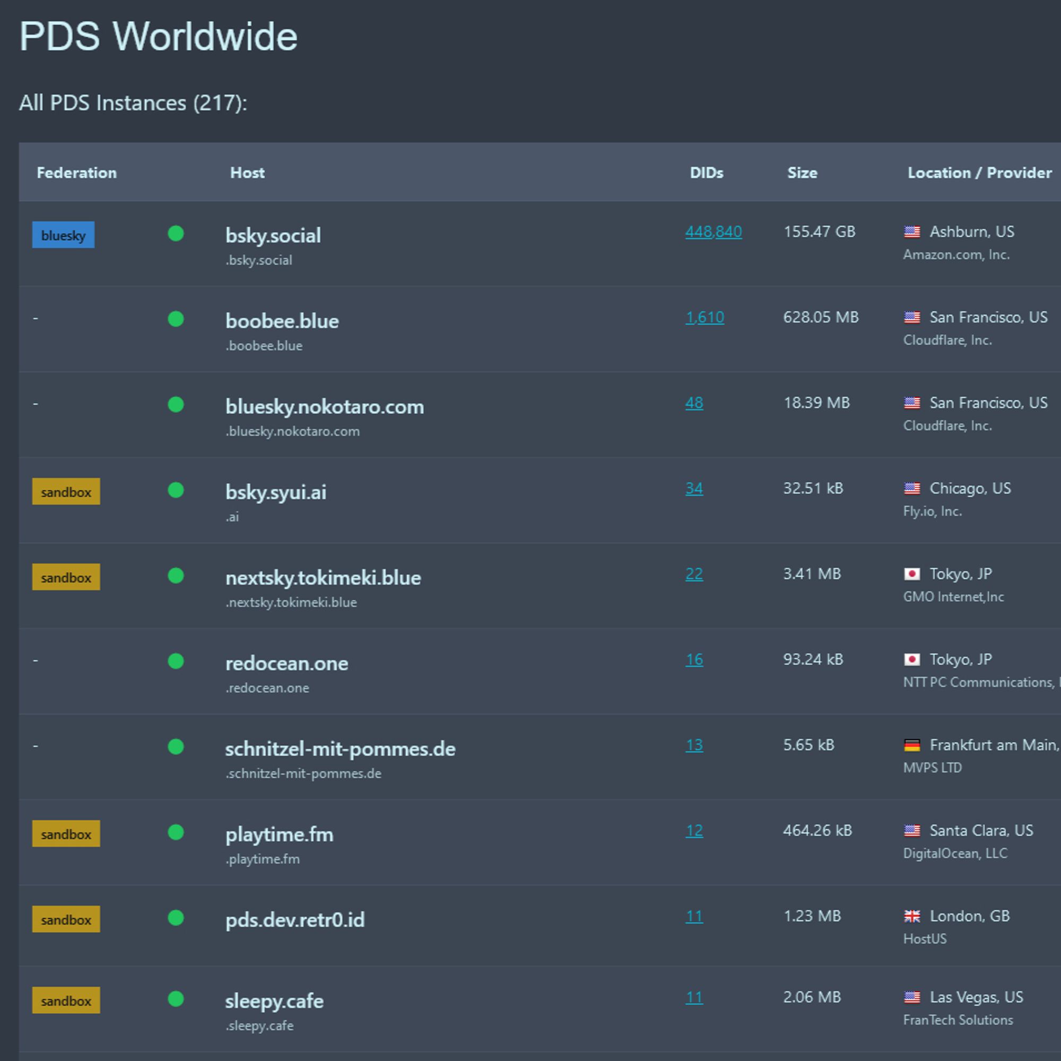Click the green status dot for boobee.blue
This screenshot has width=1061, height=1061.
pyautogui.click(x=176, y=319)
